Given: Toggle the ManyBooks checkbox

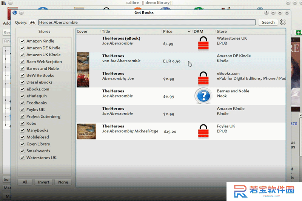Looking at the screenshot, I should (x=22, y=130).
